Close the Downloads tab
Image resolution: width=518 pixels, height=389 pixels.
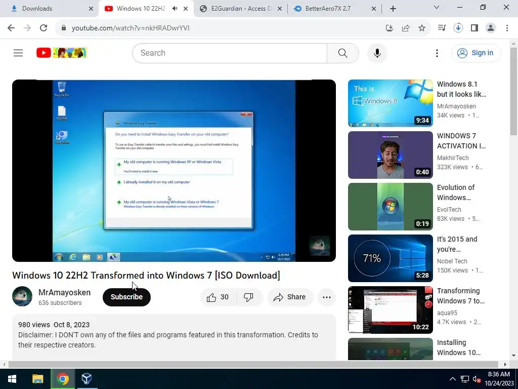click(91, 9)
